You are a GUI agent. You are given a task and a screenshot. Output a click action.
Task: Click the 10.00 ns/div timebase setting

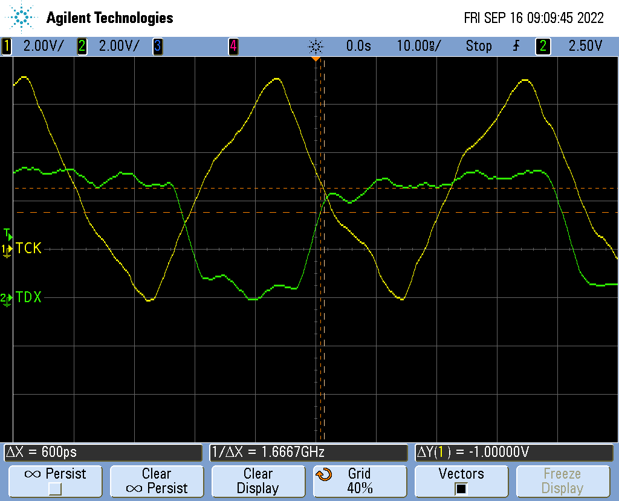coord(418,46)
